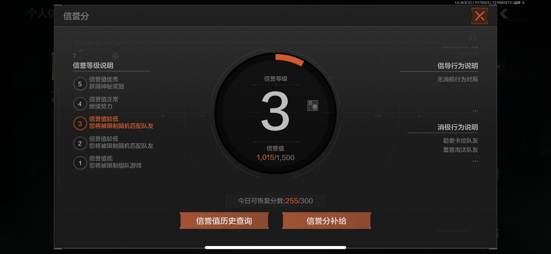Select the level 4 circle icon
The width and height of the screenshot is (551, 254).
tap(80, 104)
